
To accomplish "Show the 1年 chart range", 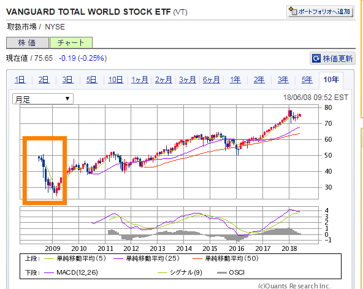I will click(x=235, y=80).
